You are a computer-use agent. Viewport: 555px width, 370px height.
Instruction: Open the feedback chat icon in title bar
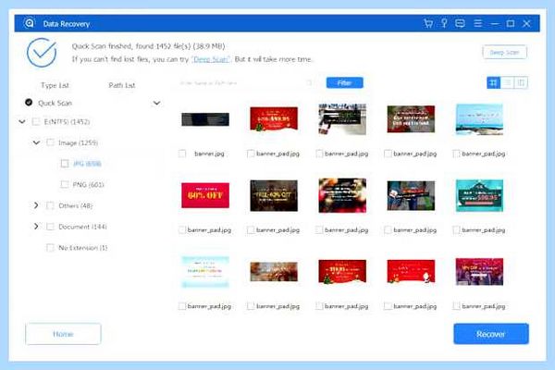tap(460, 23)
